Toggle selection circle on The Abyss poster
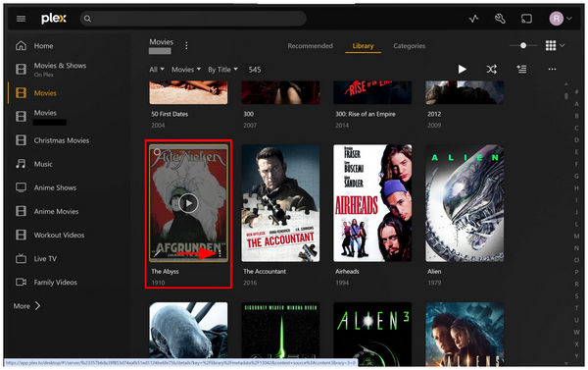The width and height of the screenshot is (588, 370). 157,152
